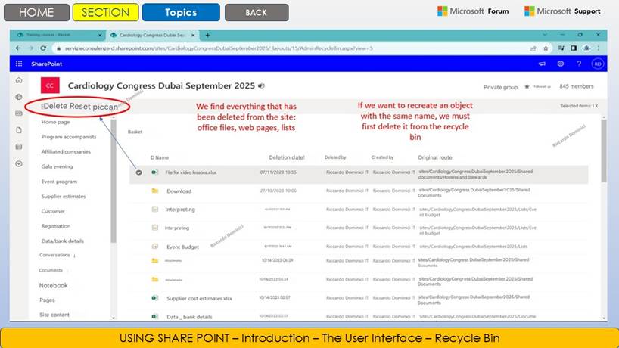
Task: Click the share icon in the address bar
Action: [533, 48]
